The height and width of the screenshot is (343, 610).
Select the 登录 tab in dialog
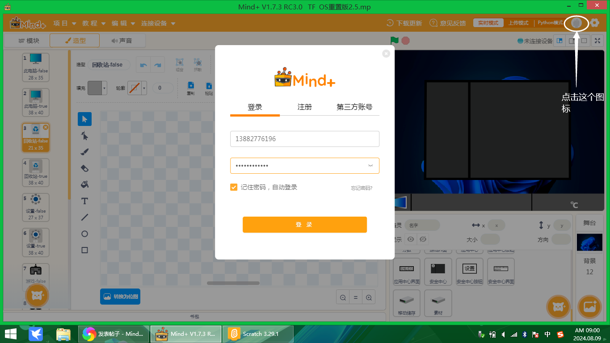coord(255,107)
